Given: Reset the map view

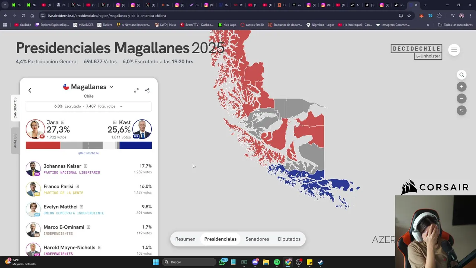Looking at the screenshot, I should (x=461, y=111).
